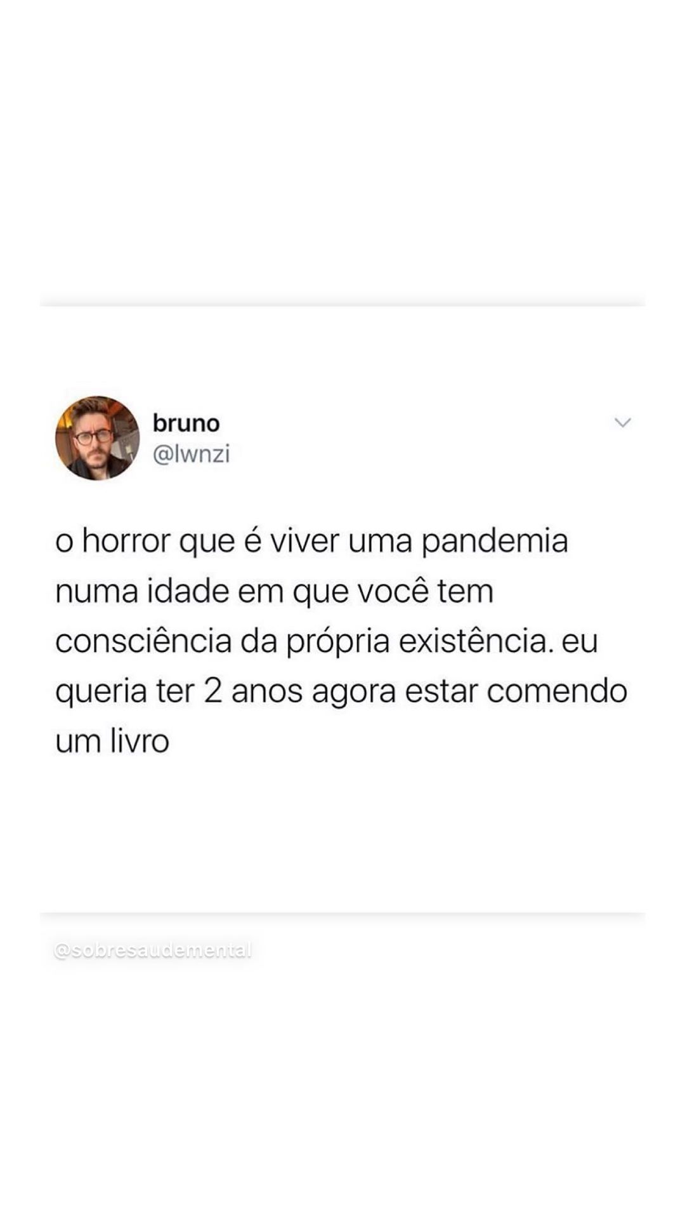Click the word "consciência" in the tweet
Image resolution: width=685 pixels, height=1219 pixels.
(x=143, y=641)
